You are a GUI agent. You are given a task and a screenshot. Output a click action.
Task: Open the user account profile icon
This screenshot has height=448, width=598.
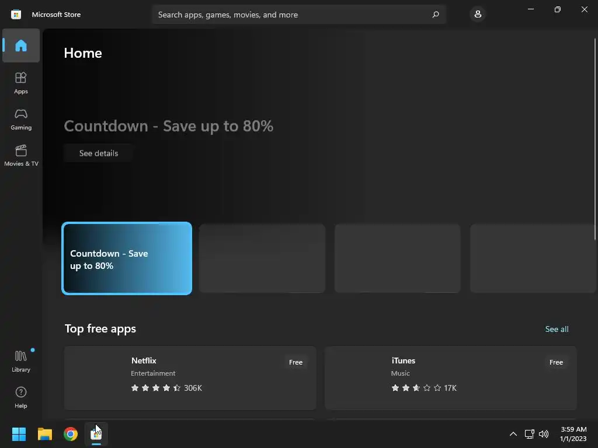tap(478, 15)
